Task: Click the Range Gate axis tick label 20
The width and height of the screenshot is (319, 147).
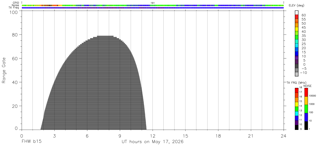Action: click(15, 106)
